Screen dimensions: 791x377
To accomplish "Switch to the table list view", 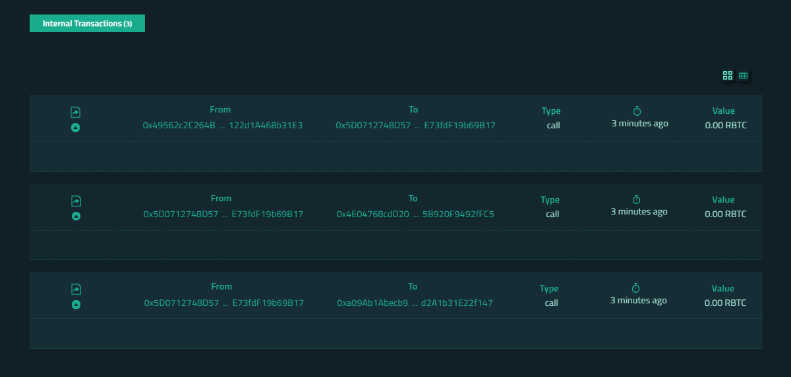I will click(743, 76).
